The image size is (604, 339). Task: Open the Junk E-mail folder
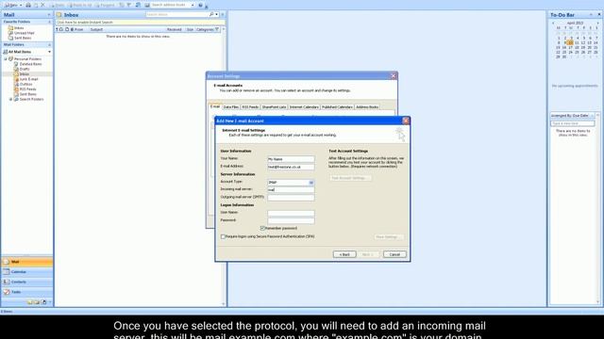(28, 79)
